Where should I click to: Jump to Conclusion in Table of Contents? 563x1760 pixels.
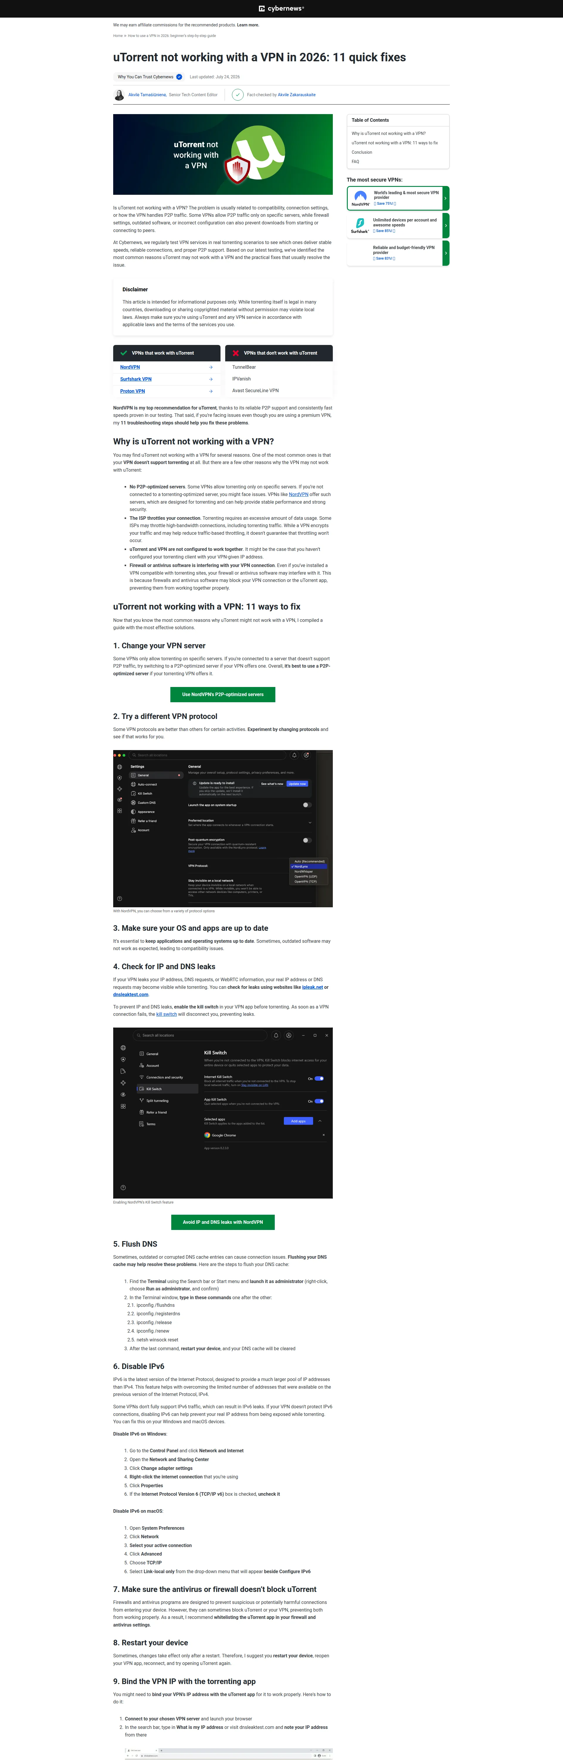(x=362, y=152)
